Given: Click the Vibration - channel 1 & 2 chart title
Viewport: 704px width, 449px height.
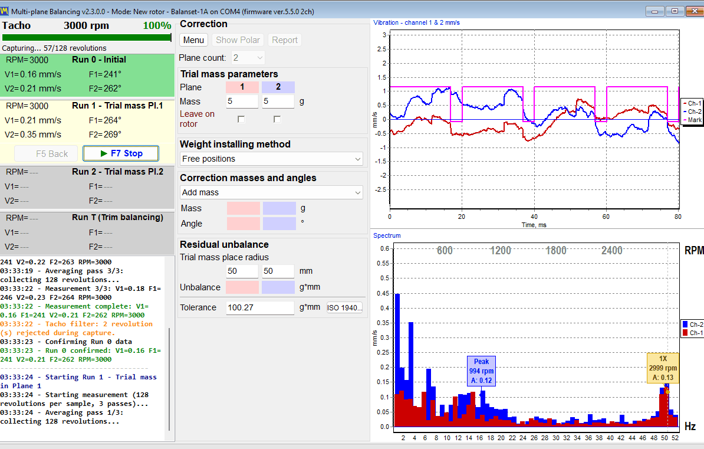Looking at the screenshot, I should (x=417, y=22).
